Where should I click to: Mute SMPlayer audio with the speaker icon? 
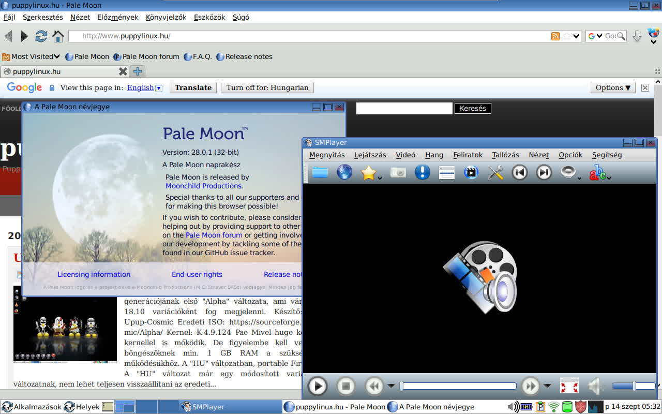tap(596, 386)
